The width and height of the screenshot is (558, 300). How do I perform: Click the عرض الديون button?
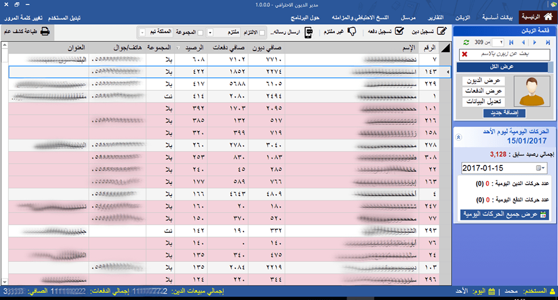[x=483, y=81]
